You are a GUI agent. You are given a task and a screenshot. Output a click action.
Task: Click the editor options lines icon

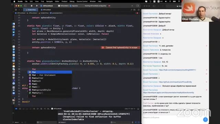(134, 10)
